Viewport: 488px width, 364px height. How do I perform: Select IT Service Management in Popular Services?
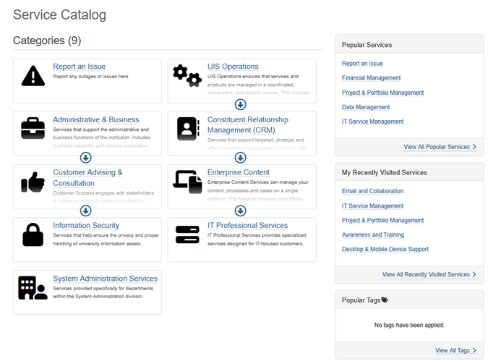tap(372, 122)
